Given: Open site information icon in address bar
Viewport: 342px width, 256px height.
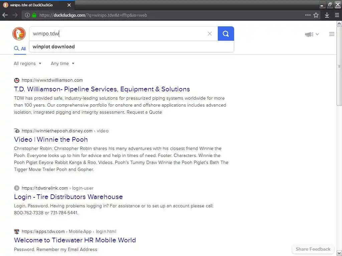Looking at the screenshot, I should tap(27, 15).
